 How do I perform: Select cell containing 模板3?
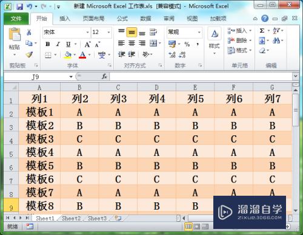tap(39, 139)
